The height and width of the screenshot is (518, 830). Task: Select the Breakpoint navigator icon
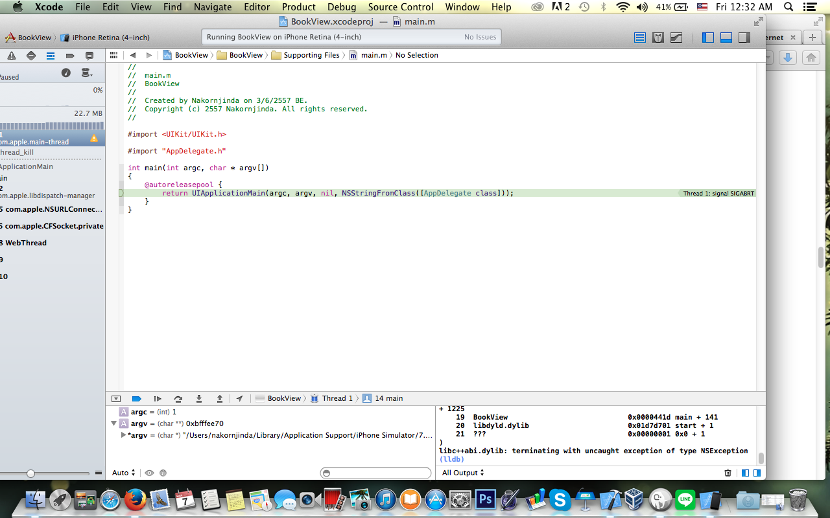click(x=70, y=56)
